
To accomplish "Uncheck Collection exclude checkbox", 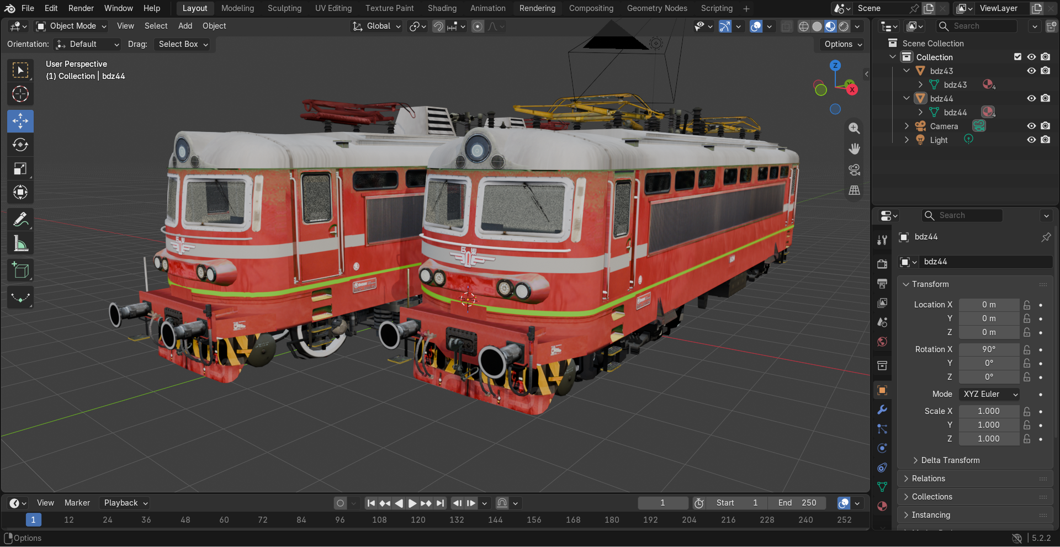I will (x=1017, y=57).
